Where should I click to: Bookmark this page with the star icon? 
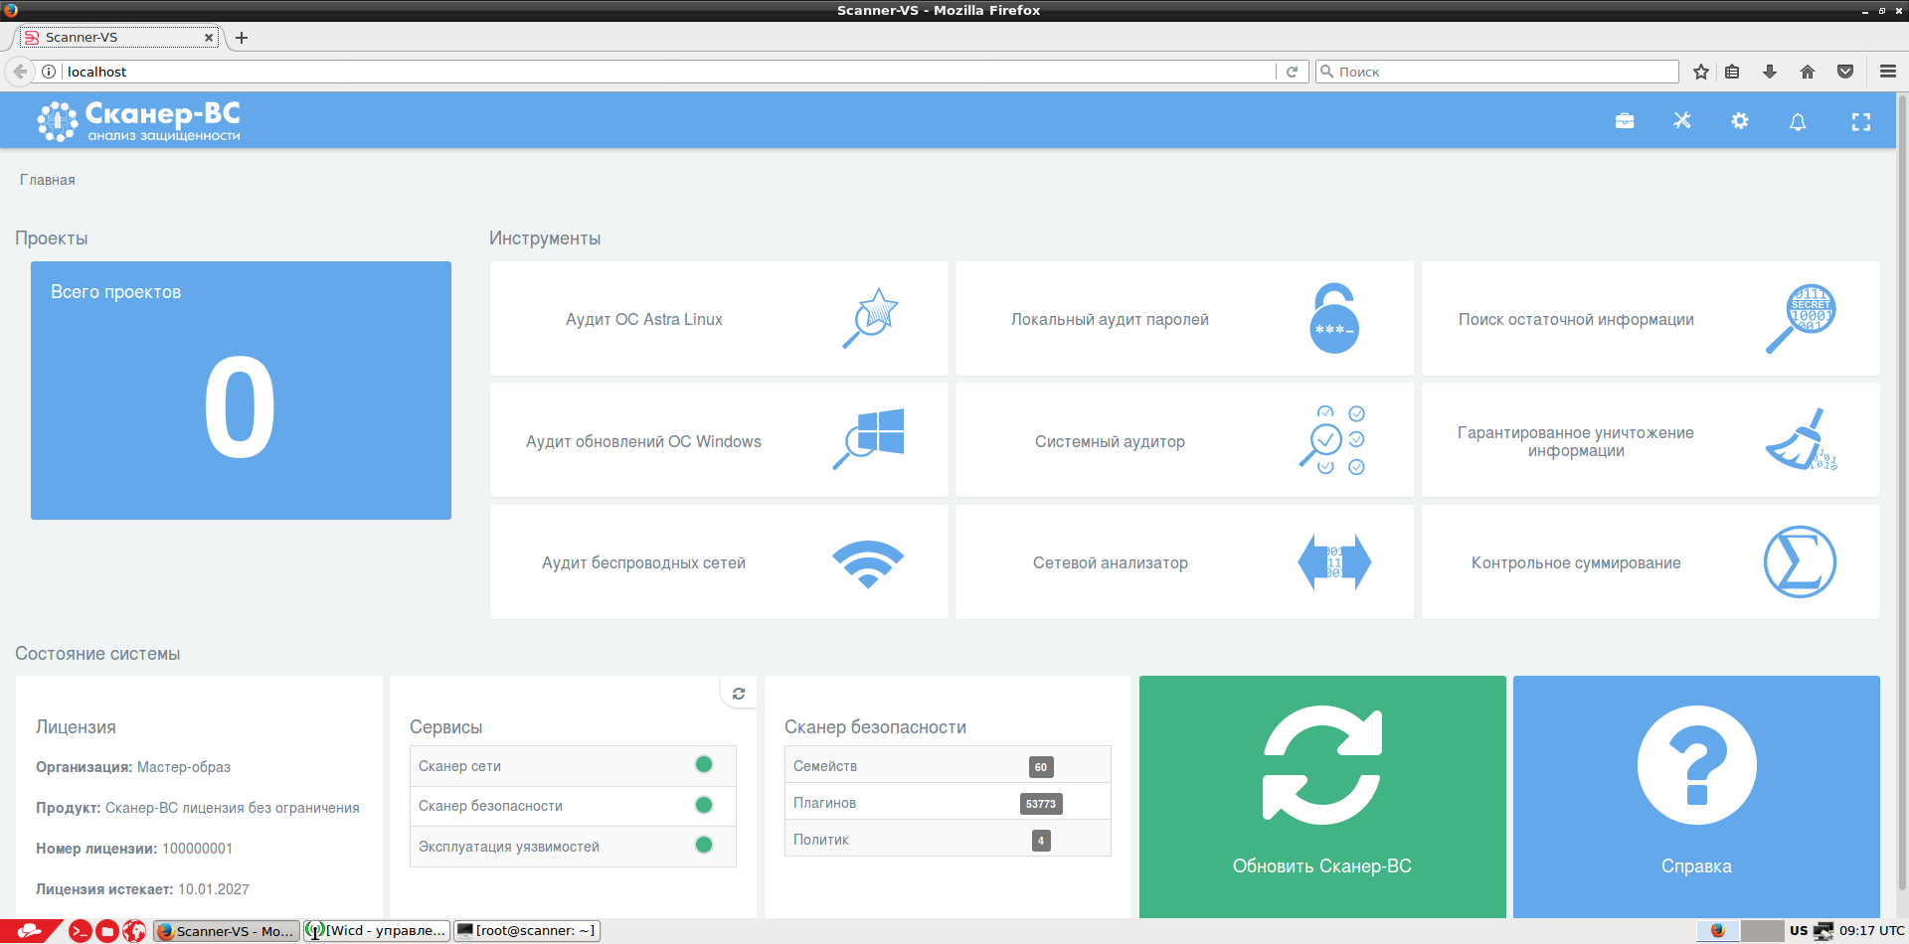1701,72
